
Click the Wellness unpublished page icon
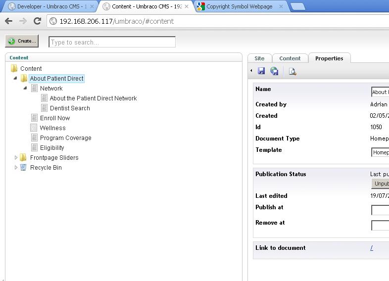(x=34, y=128)
